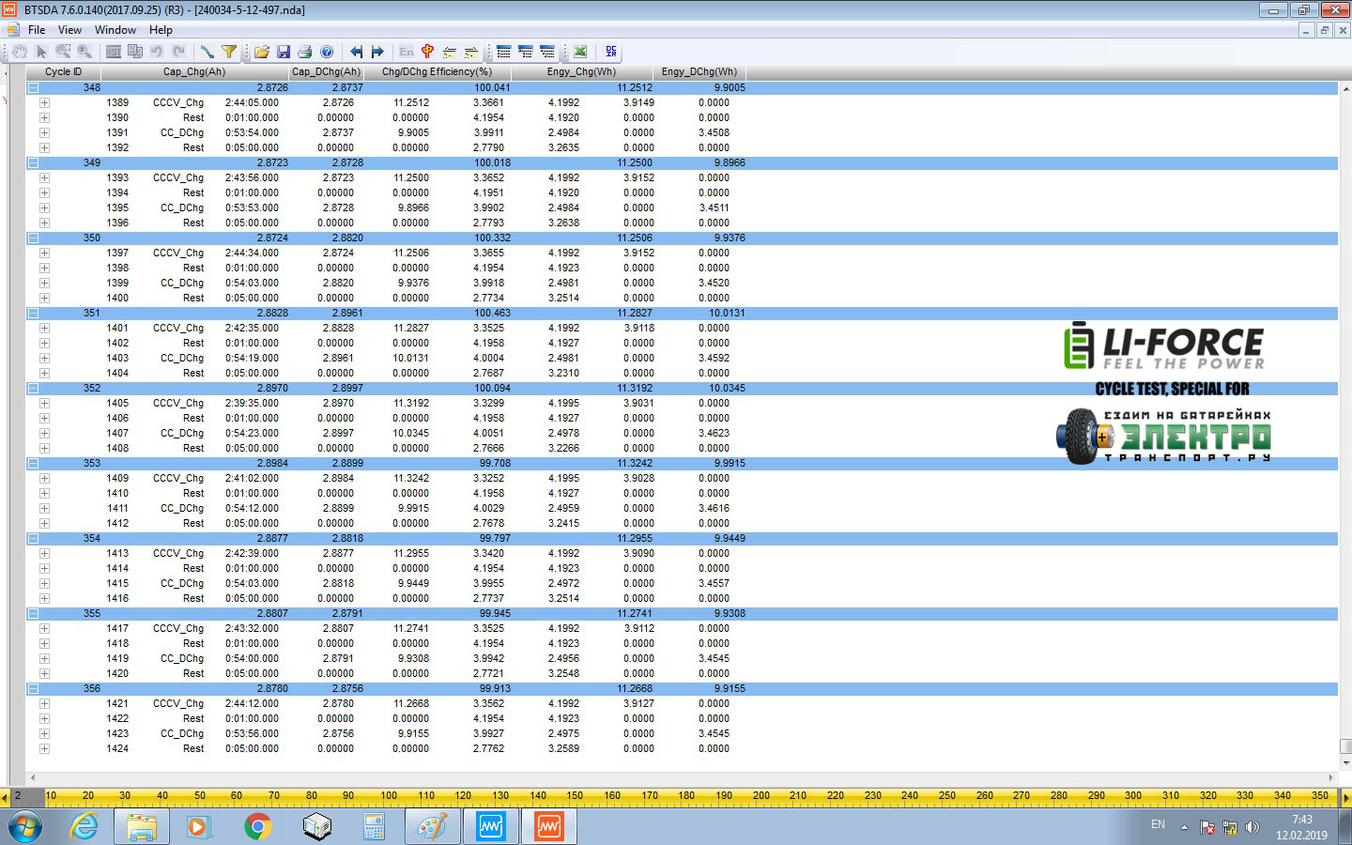
Task: Click the Cap_DChg(Ah) column header
Action: [326, 71]
